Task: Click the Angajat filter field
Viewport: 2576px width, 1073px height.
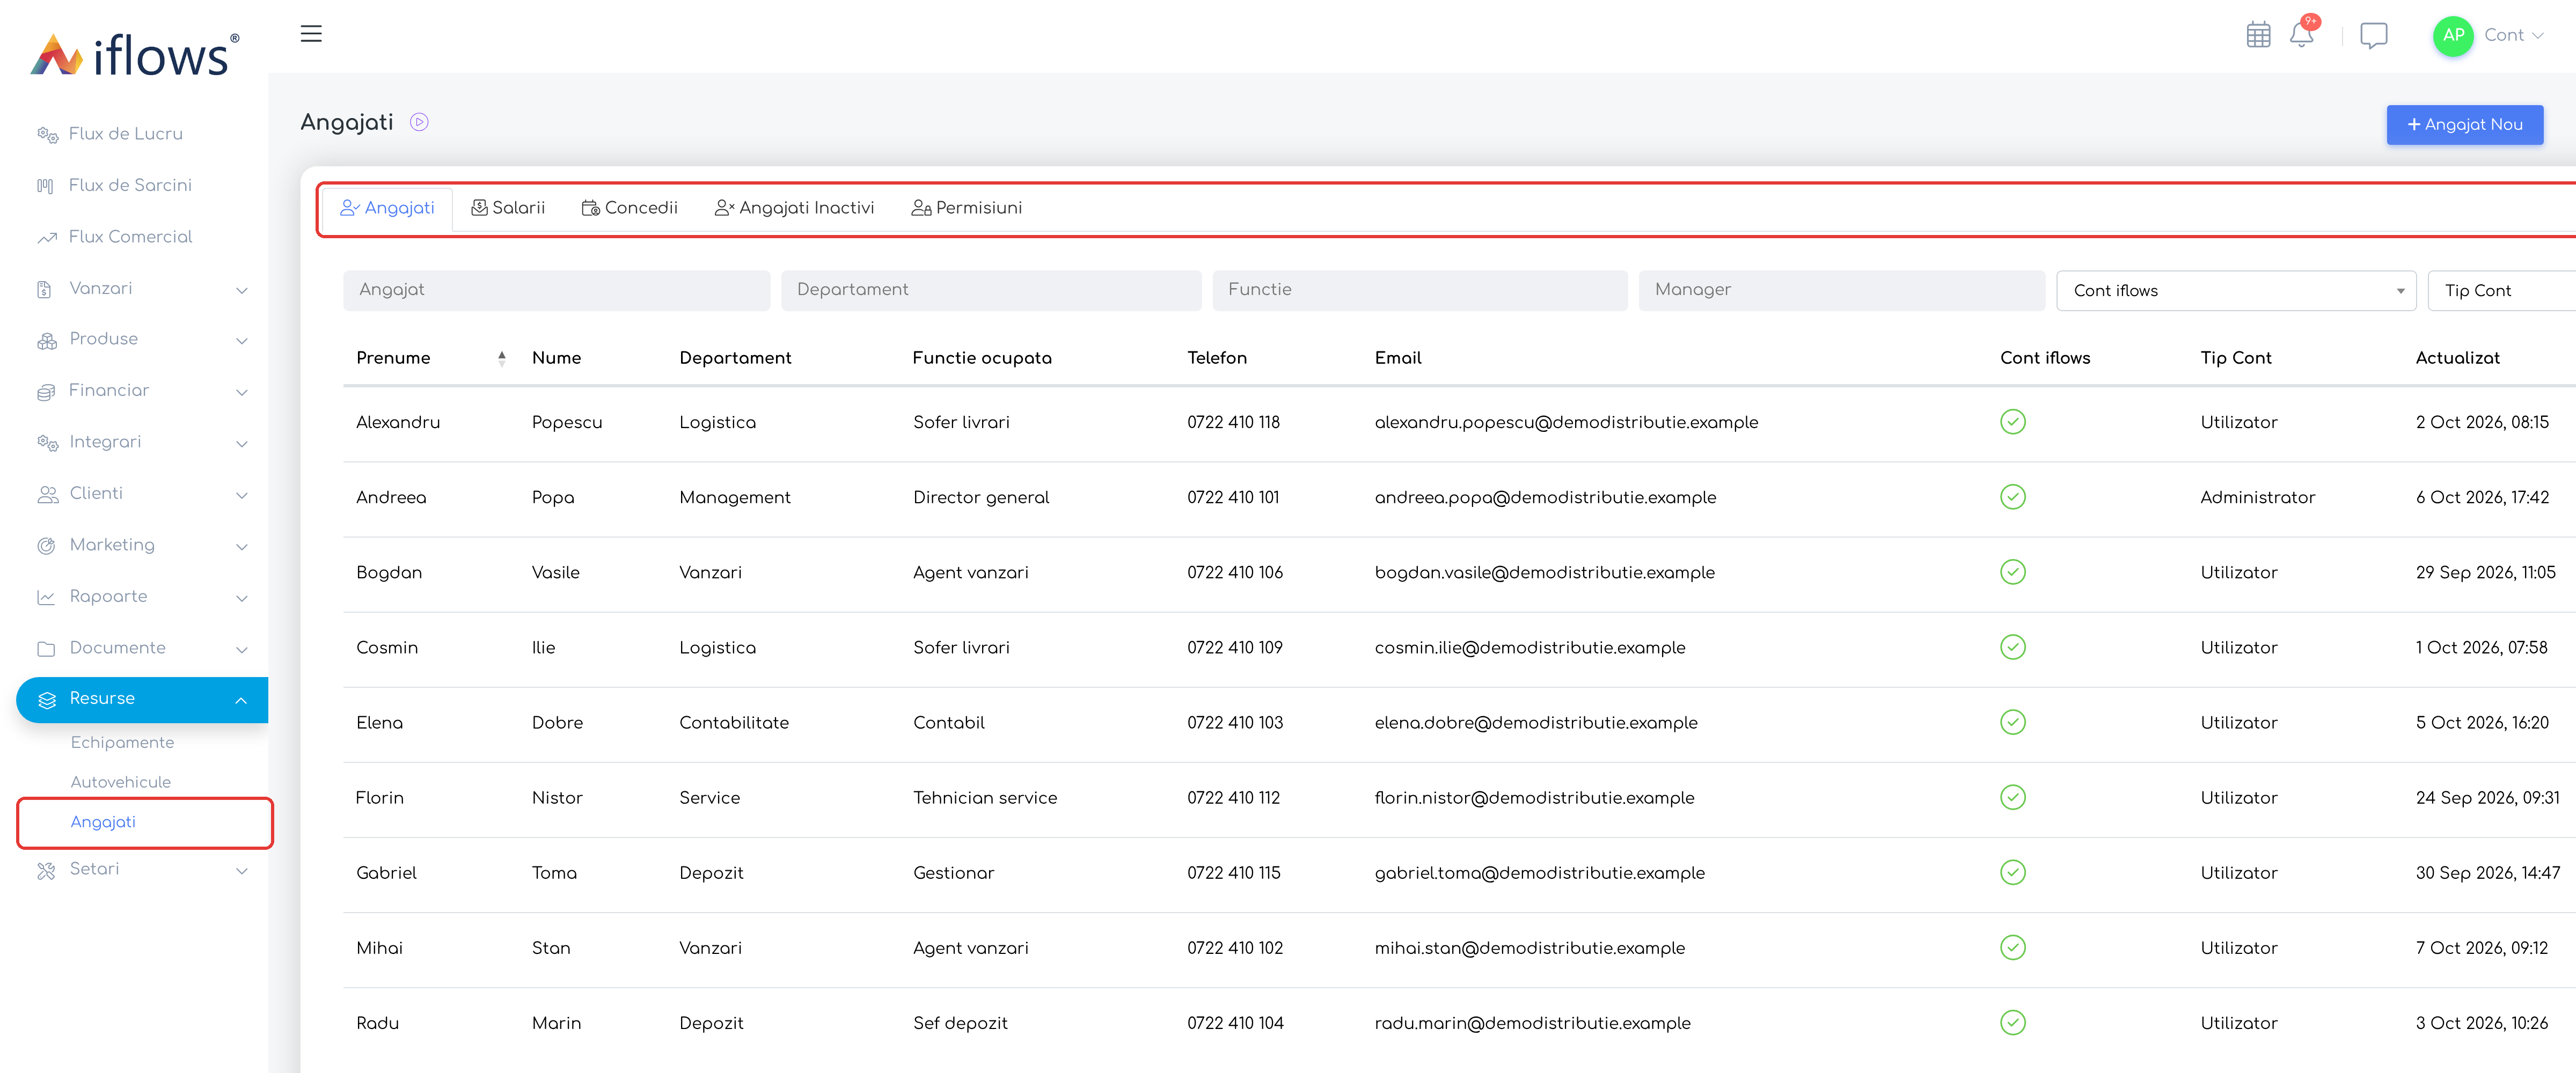Action: (556, 290)
